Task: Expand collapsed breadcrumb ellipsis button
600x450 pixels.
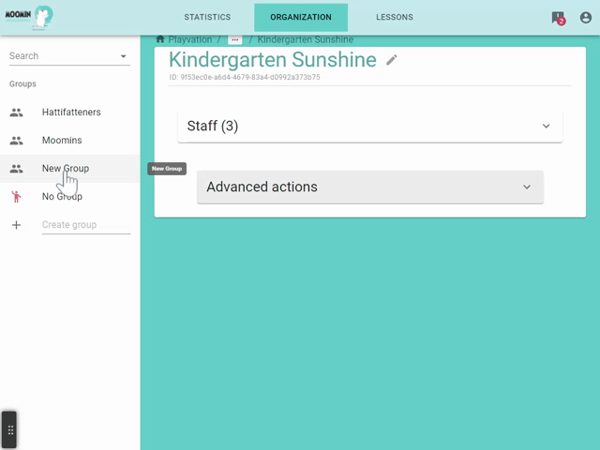Action: click(235, 39)
